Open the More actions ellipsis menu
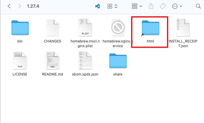This screenshot has height=123, width=204. point(177,6)
